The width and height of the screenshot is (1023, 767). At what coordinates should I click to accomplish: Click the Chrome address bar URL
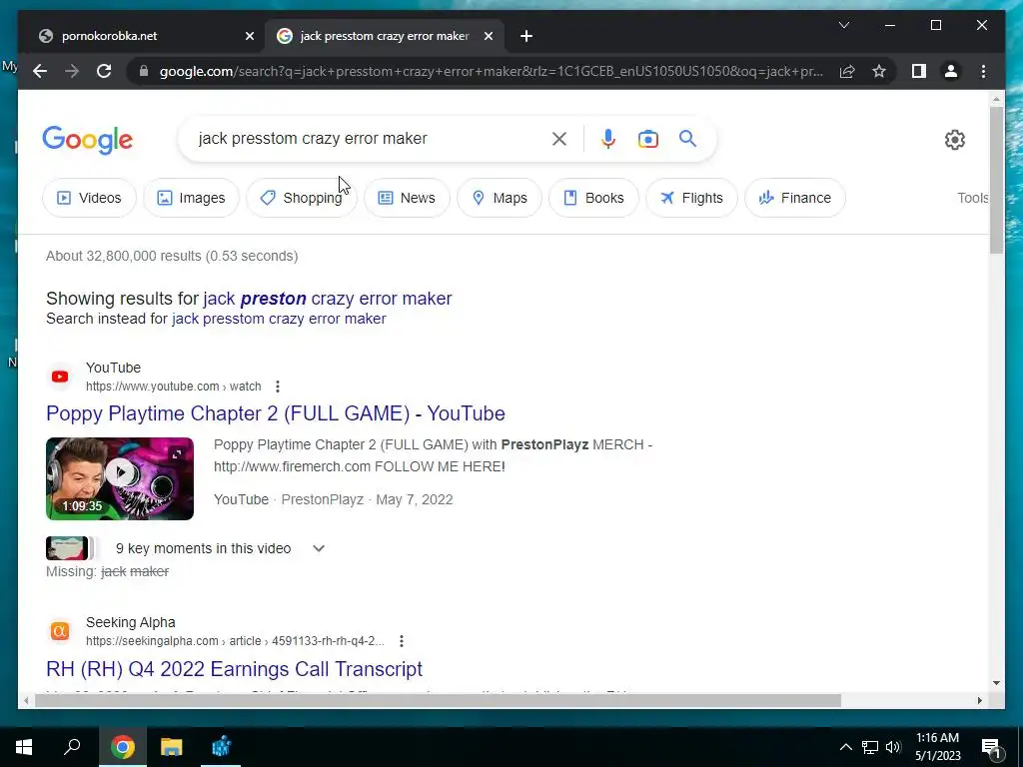[491, 71]
